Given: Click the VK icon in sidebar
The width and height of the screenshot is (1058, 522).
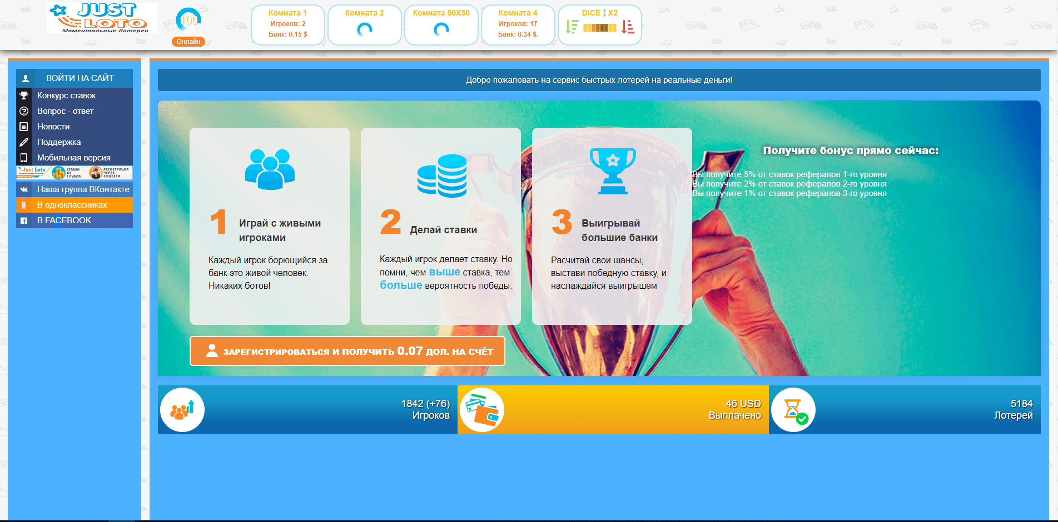Looking at the screenshot, I should tap(24, 189).
